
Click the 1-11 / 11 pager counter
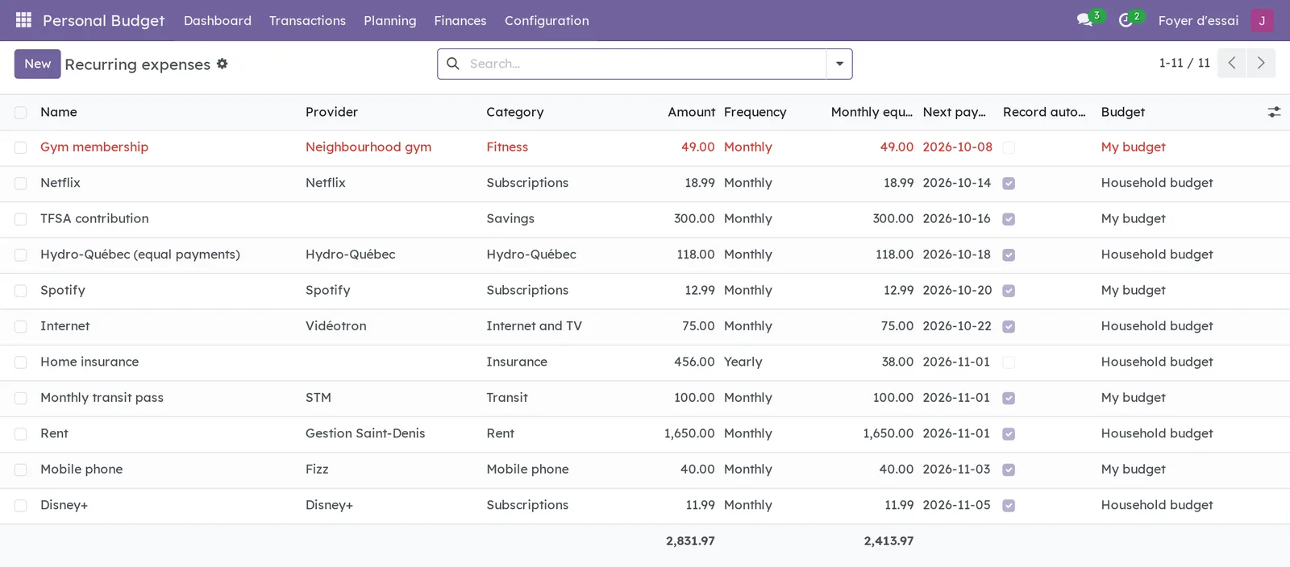tap(1184, 63)
